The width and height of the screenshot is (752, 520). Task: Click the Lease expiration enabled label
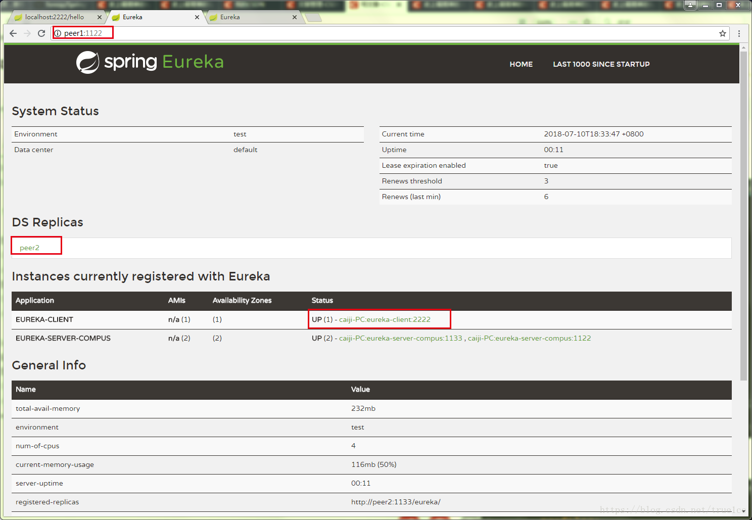(x=424, y=165)
